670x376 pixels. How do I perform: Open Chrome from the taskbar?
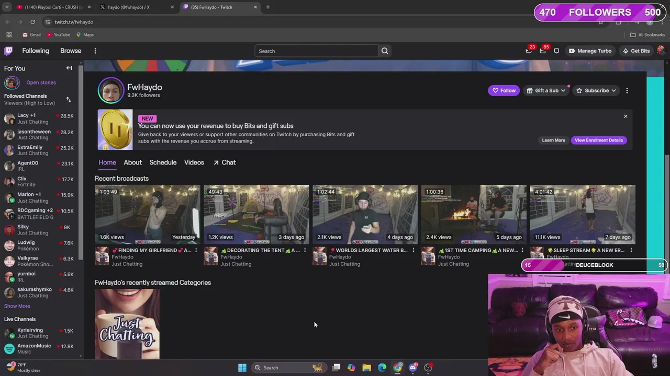397,368
